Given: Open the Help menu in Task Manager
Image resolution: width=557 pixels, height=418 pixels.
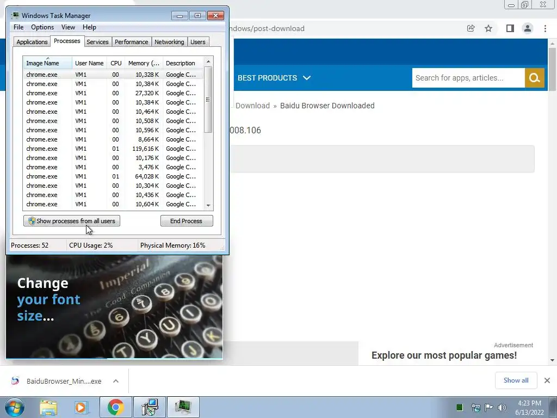Looking at the screenshot, I should (x=89, y=27).
